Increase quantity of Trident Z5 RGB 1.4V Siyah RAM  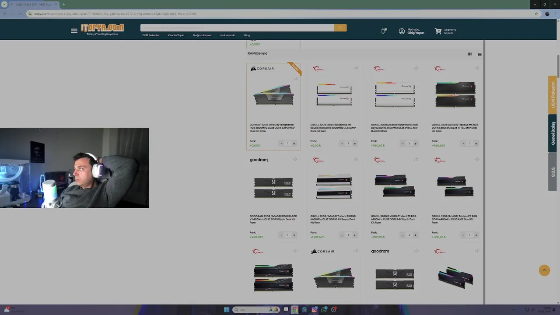pyautogui.click(x=415, y=235)
